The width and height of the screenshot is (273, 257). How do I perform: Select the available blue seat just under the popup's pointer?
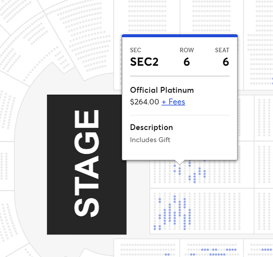point(179,169)
